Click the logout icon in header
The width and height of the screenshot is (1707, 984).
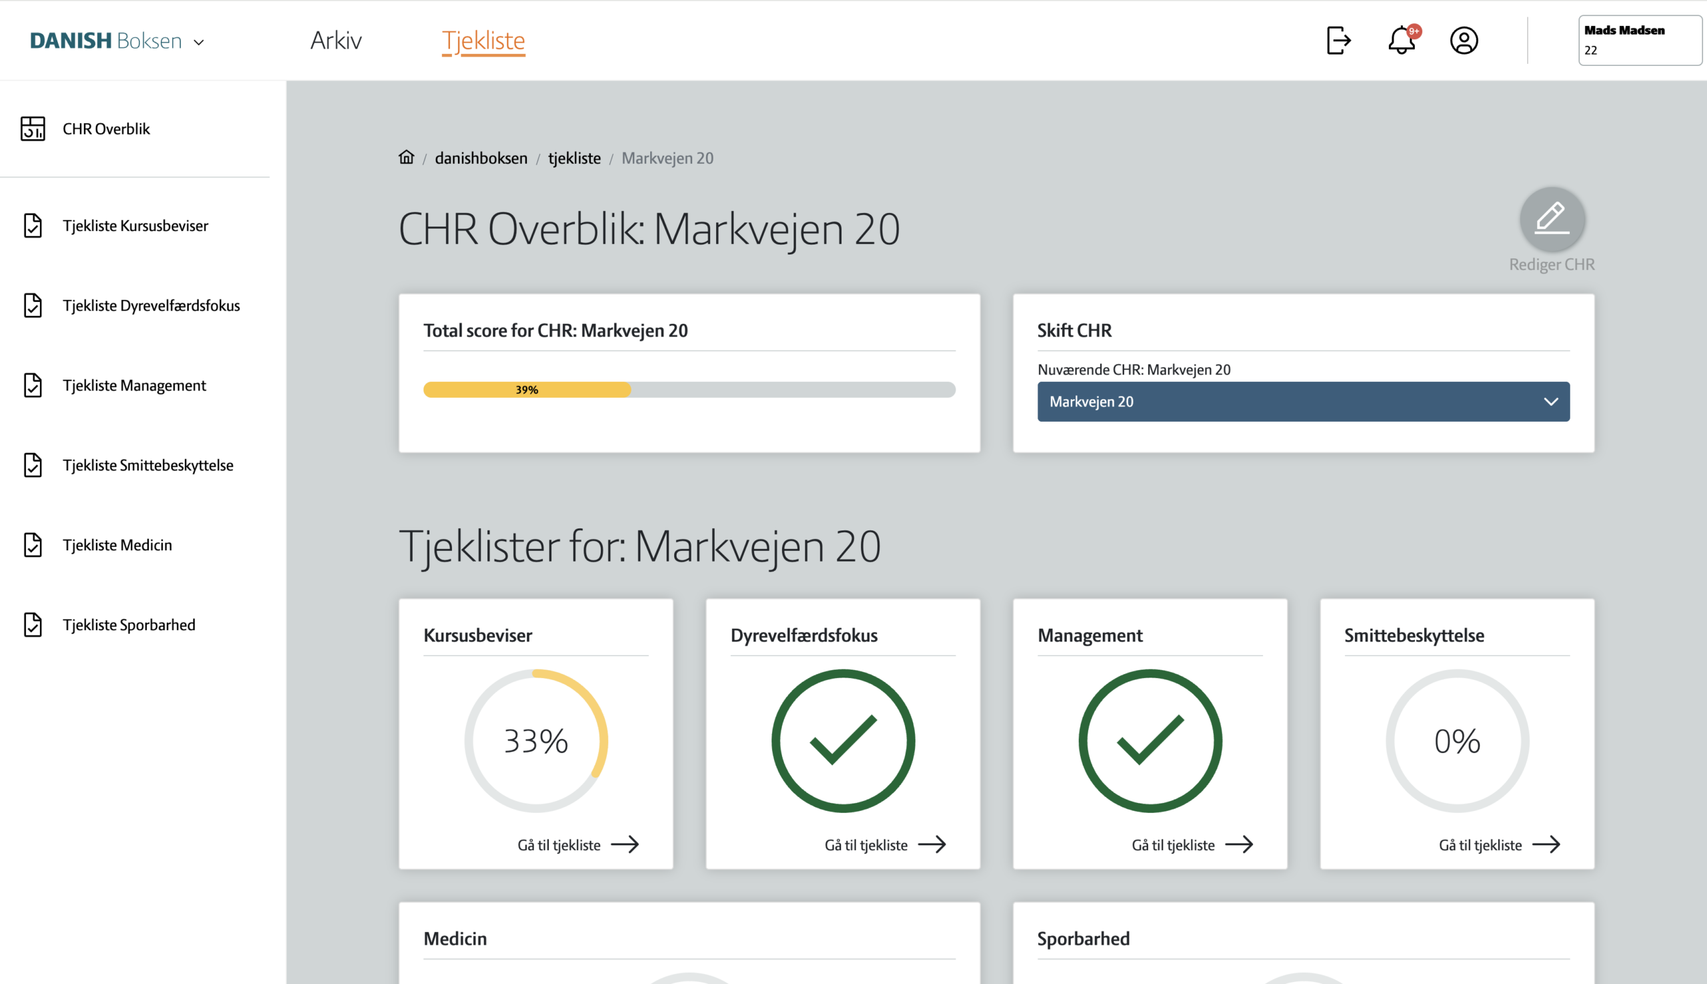pyautogui.click(x=1338, y=41)
